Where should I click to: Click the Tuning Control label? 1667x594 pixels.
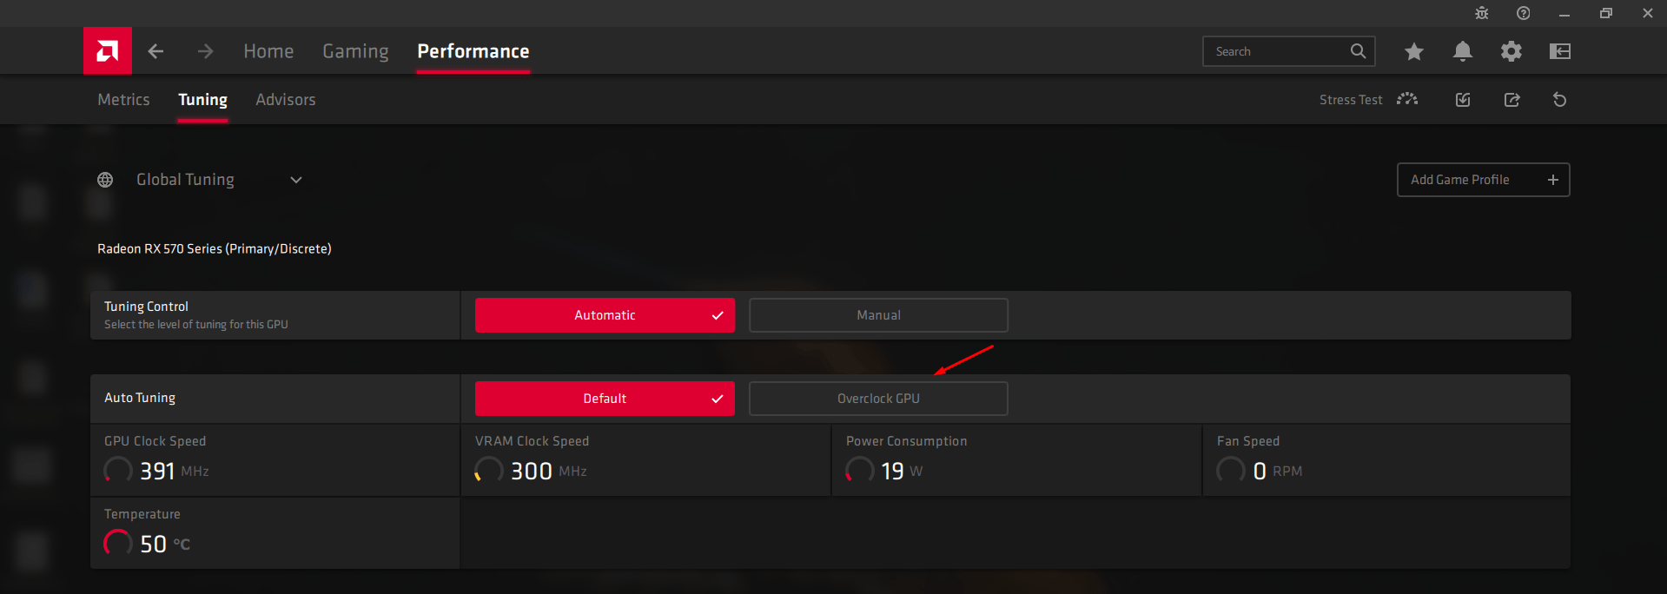click(x=146, y=307)
